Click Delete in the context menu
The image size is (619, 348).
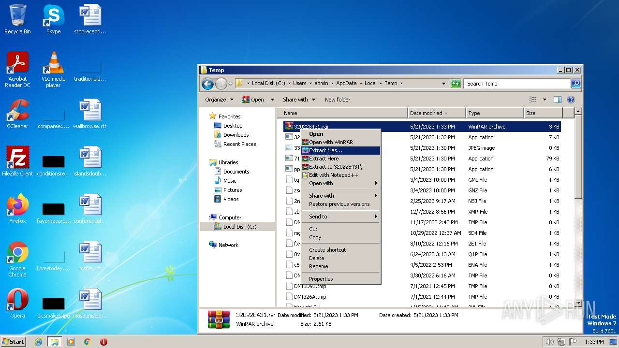coord(340,258)
